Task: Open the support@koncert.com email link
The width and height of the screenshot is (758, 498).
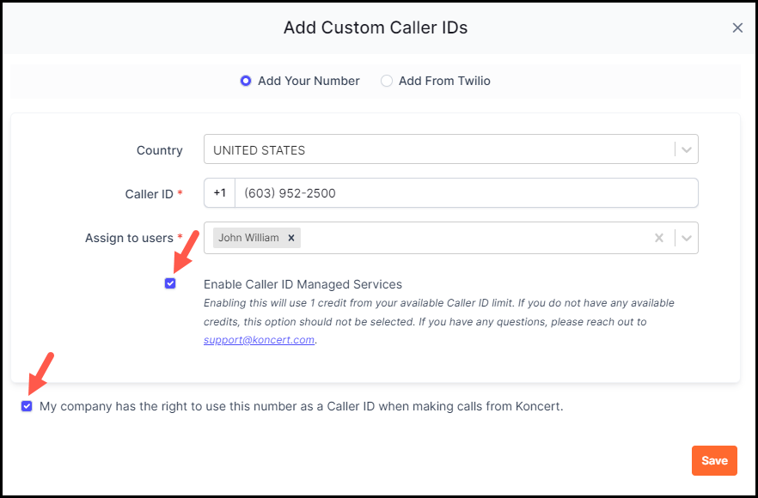Action: [x=260, y=339]
